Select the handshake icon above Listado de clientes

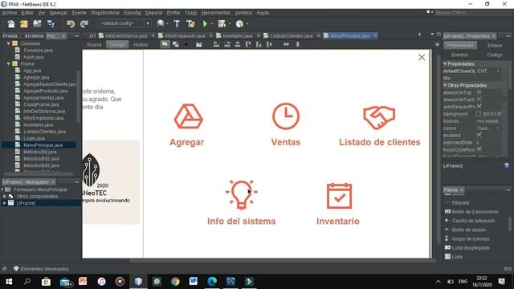point(379,117)
